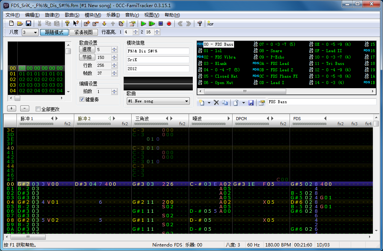The image size is (383, 251).
Task: Open the 文件(F) menu
Action: click(12, 15)
